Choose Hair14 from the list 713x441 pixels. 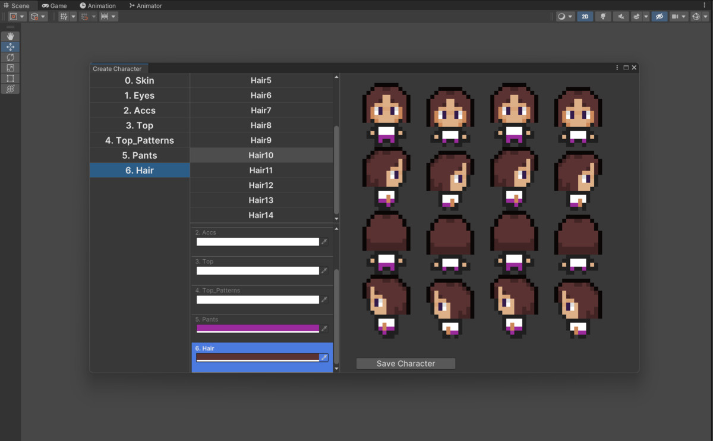pos(261,215)
